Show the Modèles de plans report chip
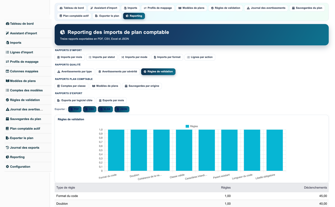The width and height of the screenshot is (335, 207). (x=105, y=86)
